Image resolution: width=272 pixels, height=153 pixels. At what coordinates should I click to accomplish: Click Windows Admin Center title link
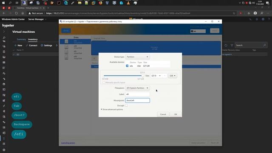13,19
